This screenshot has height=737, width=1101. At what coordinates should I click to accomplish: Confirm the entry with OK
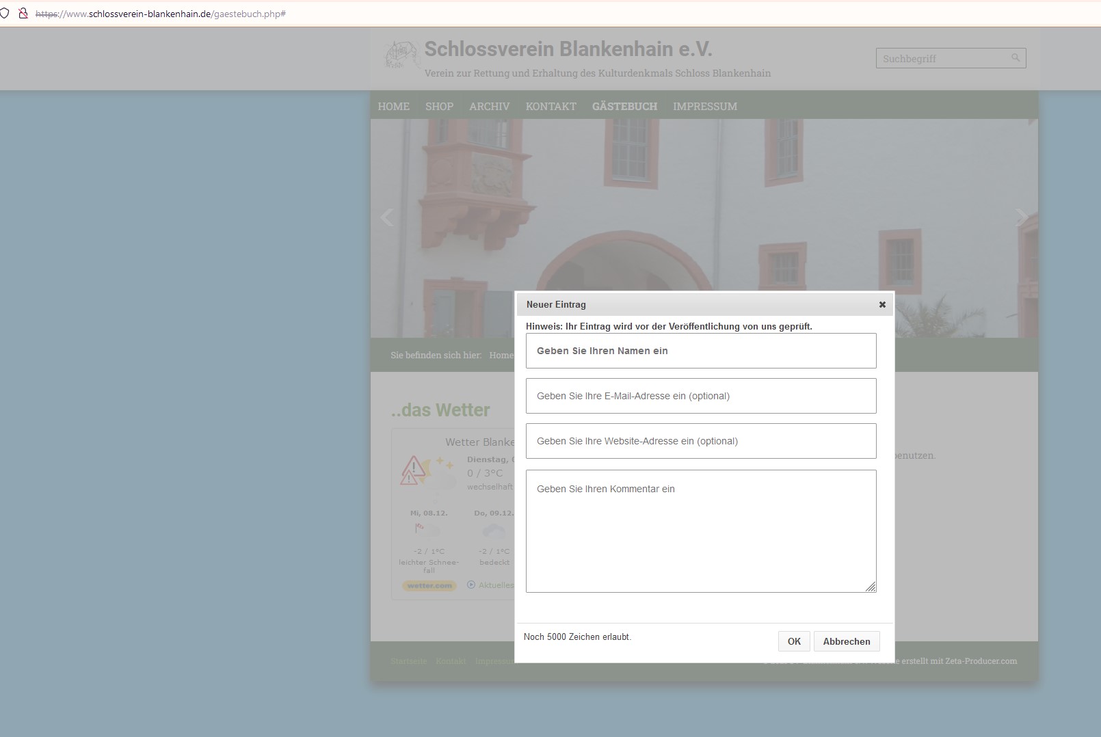[x=794, y=641]
